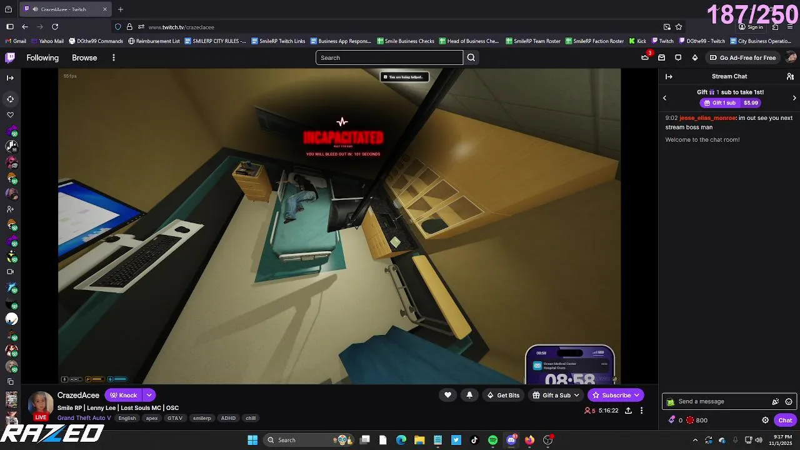Open the chat identity badge icon
800x450 pixels.
click(671, 402)
